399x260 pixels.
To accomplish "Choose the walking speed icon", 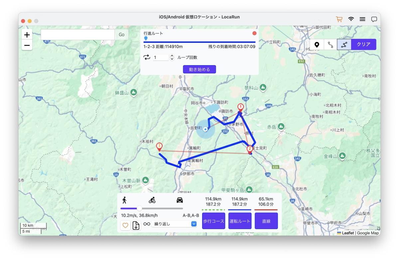I will click(125, 200).
